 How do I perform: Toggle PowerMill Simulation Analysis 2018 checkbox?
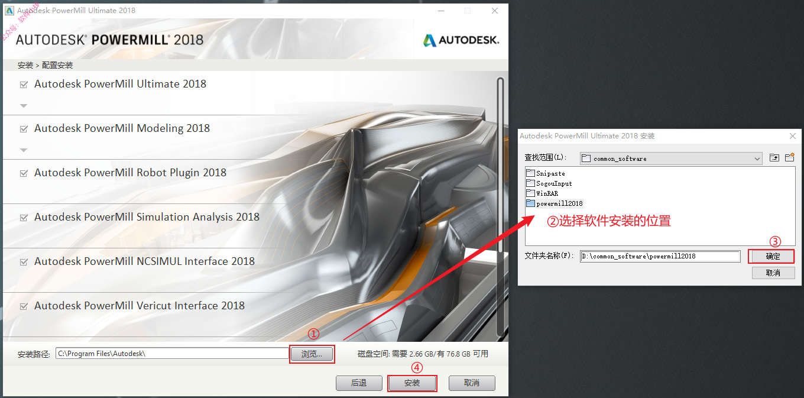pyautogui.click(x=24, y=218)
